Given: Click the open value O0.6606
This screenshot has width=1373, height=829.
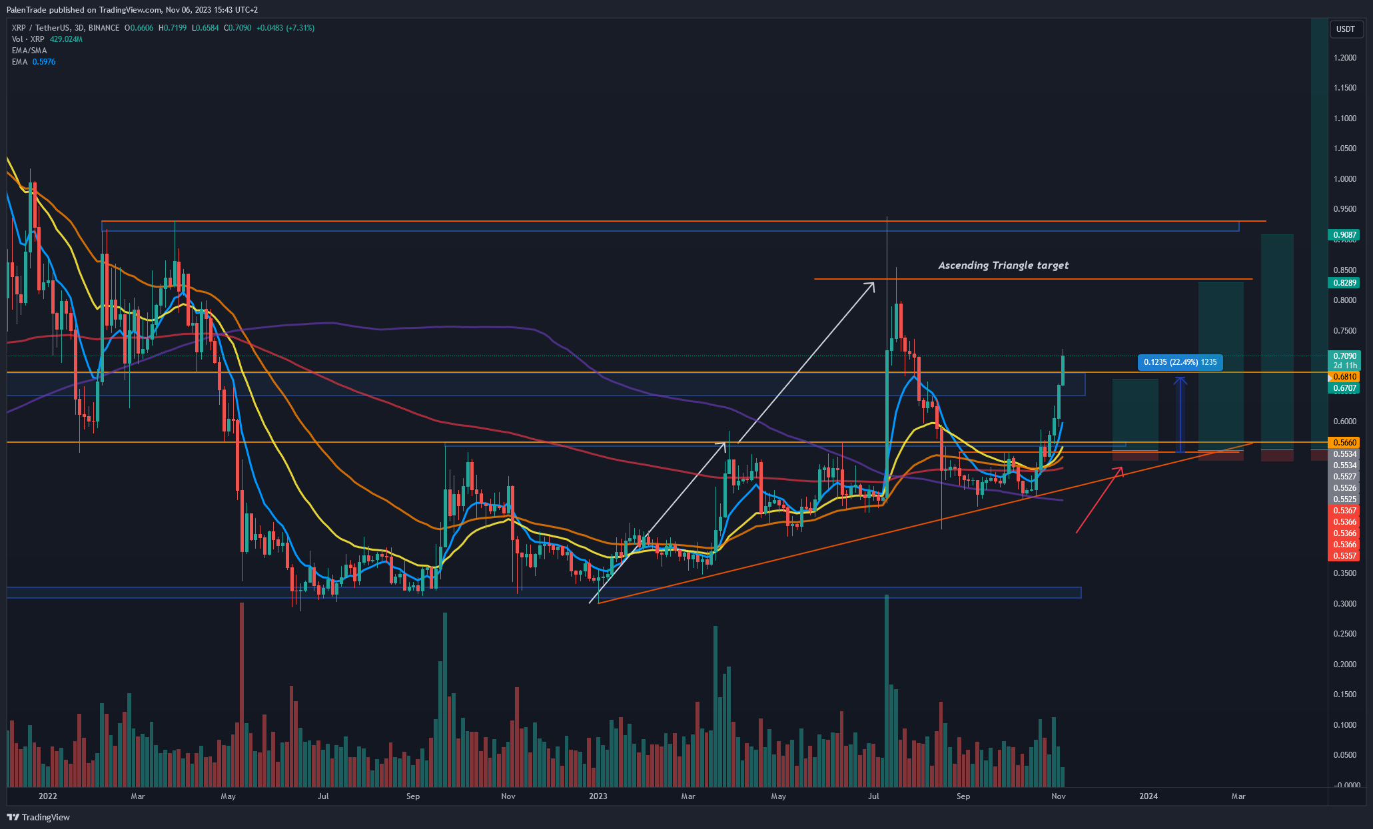Looking at the screenshot, I should 139,28.
